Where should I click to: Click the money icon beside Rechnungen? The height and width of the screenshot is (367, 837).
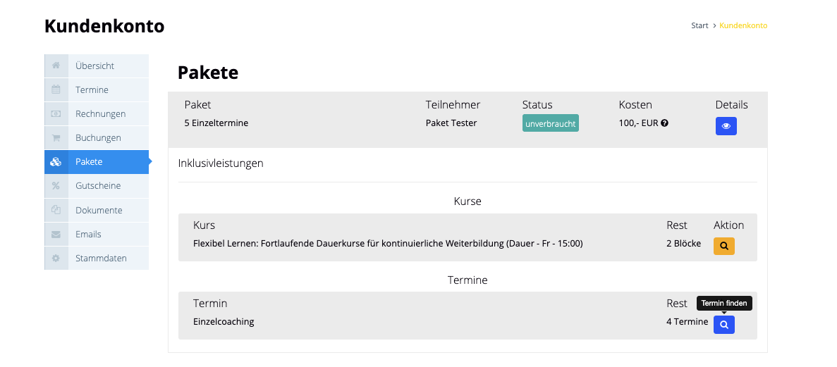click(x=56, y=114)
